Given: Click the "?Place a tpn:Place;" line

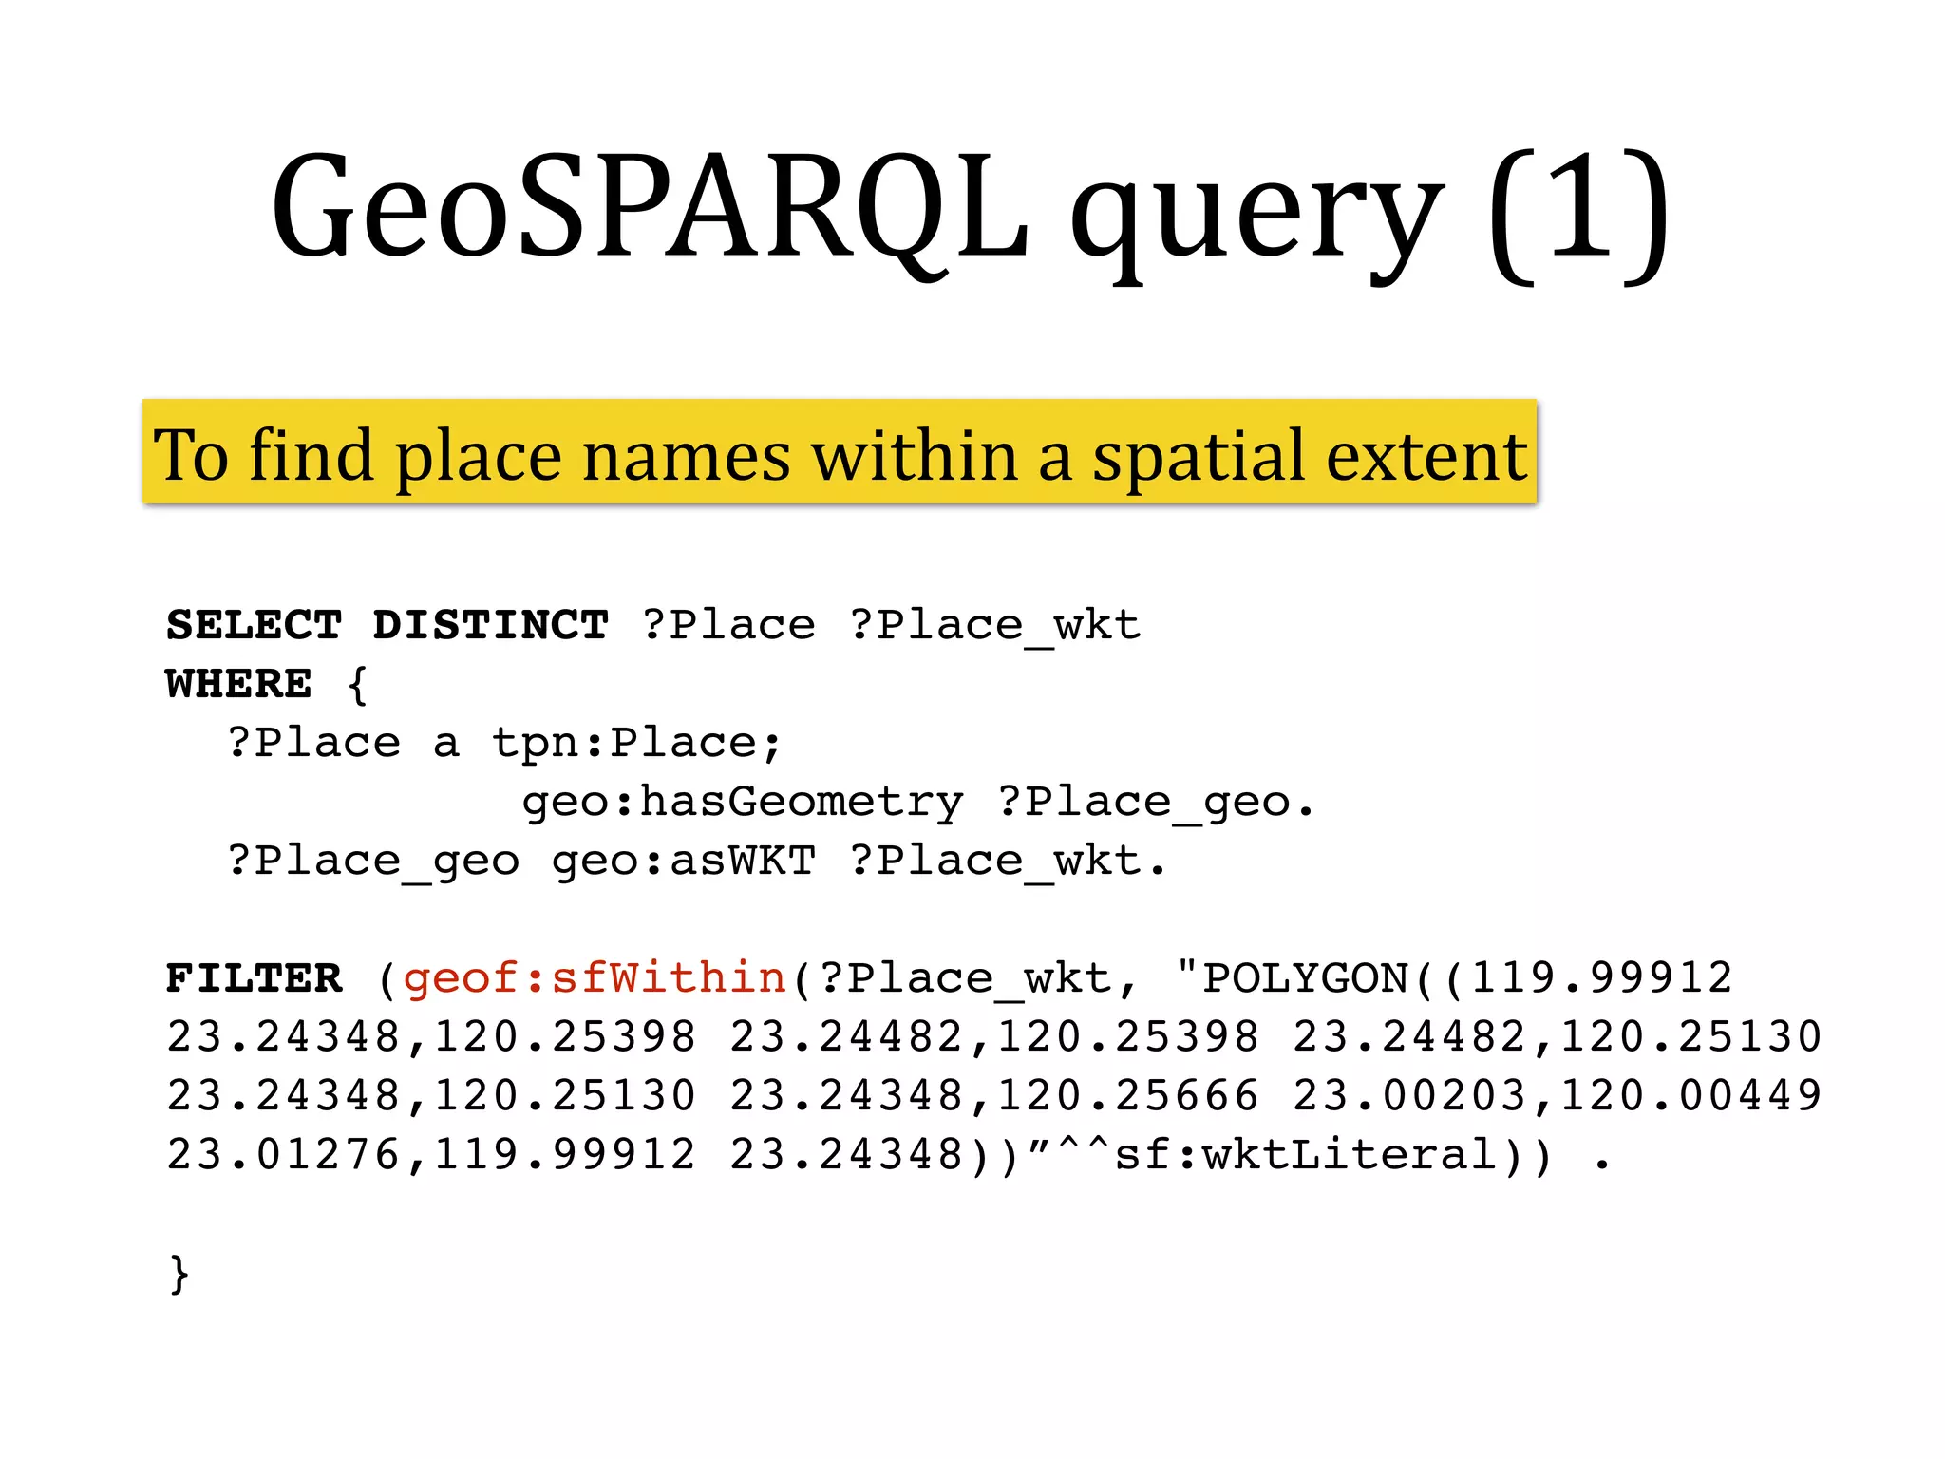Looking at the screenshot, I should coord(504,743).
